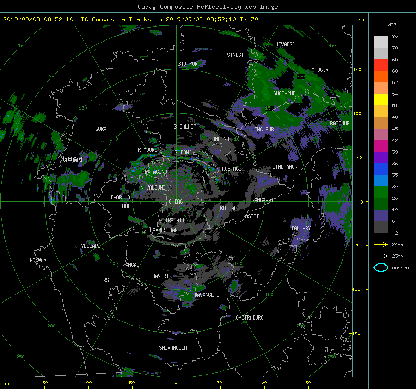
Task: Click the NAVALGUND city label
Action: 153,188
